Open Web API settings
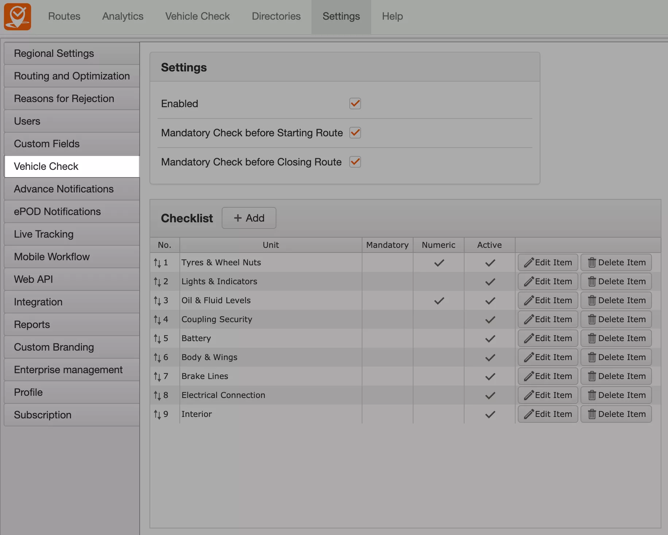Screen dimensions: 668x535 pos(72,280)
